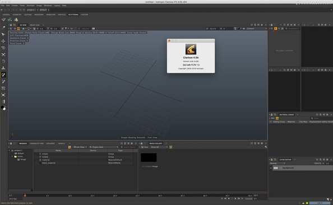Switch to the Geometry shelf tab
Image resolution: width=333 pixels, height=205 pixels.
(x=17, y=15)
